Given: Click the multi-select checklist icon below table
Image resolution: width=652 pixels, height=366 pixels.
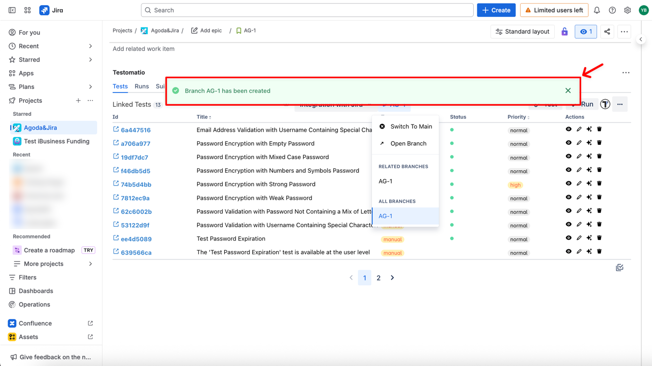Looking at the screenshot, I should [619, 267].
